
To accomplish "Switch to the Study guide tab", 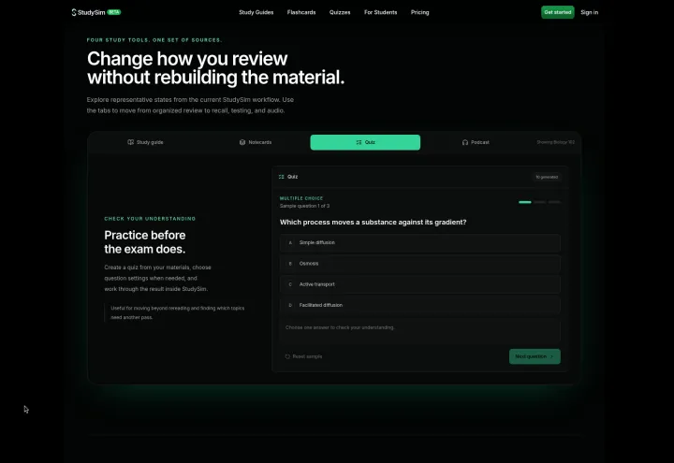I will click(145, 142).
